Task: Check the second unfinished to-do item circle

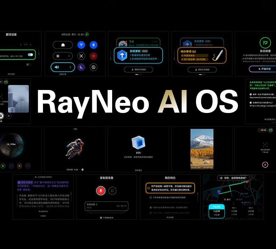Action: click(151, 197)
